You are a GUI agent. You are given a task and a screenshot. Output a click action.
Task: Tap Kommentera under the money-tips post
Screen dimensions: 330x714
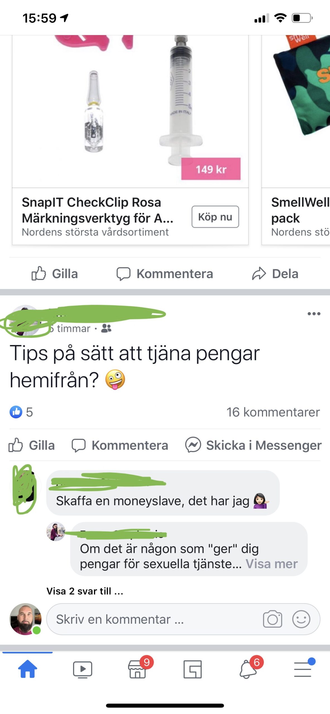tap(120, 445)
